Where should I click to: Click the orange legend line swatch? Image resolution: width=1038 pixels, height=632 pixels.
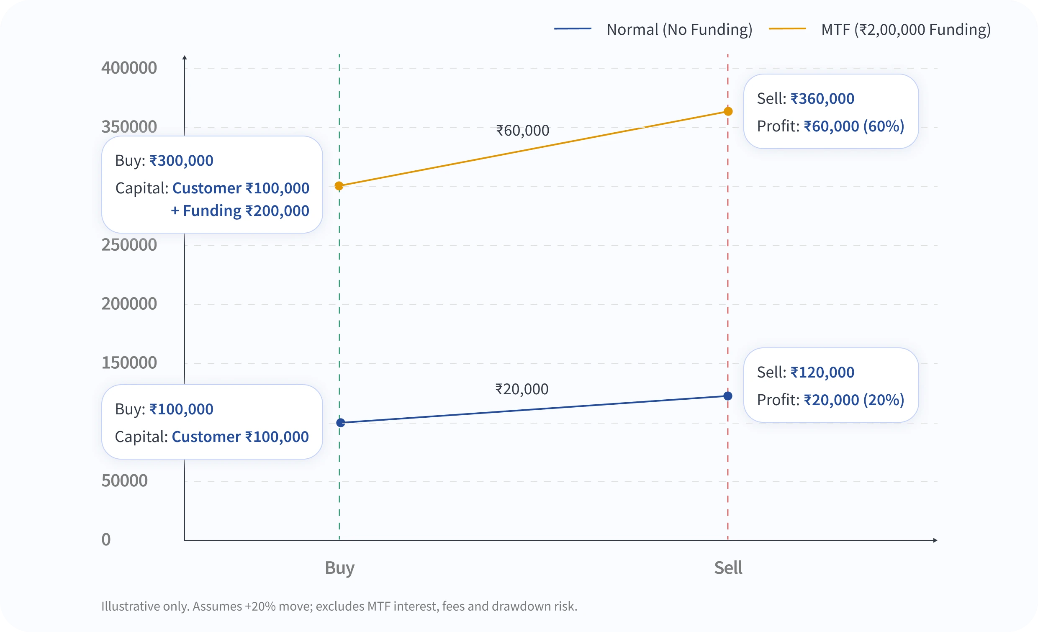pyautogui.click(x=787, y=28)
